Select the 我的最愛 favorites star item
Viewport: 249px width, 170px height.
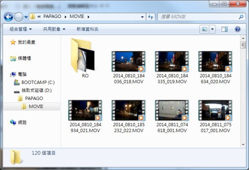pyautogui.click(x=23, y=42)
